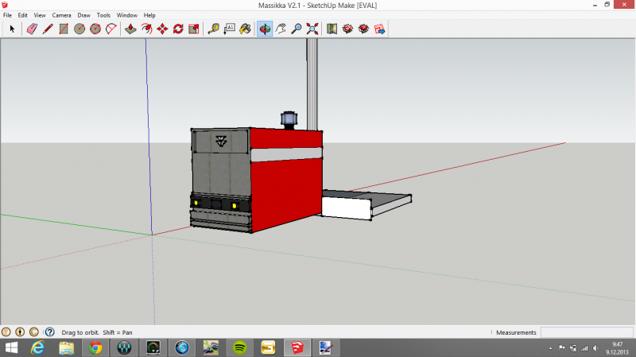636x357 pixels.
Task: Open the Help menu
Action: pos(149,15)
